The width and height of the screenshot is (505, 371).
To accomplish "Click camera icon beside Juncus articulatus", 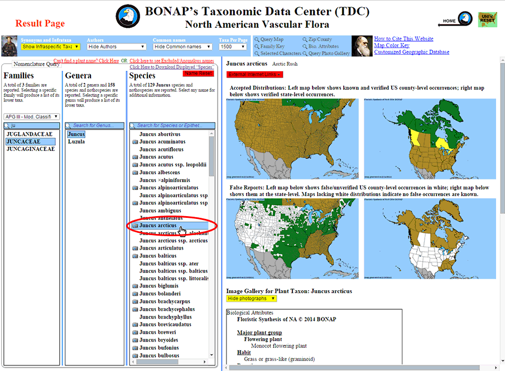I will (x=135, y=248).
